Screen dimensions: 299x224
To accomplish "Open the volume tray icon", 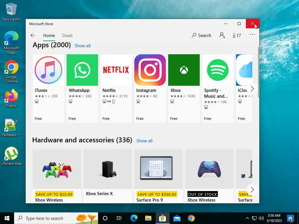I will (x=261, y=218).
